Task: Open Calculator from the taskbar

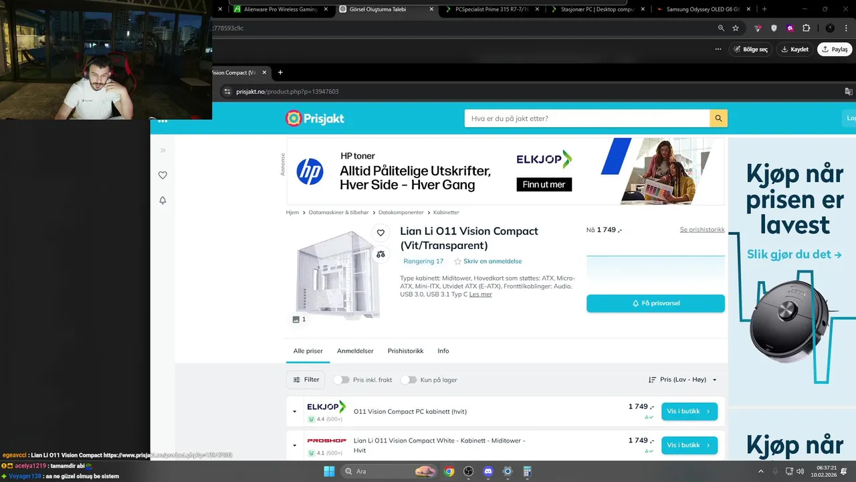Action: click(527, 471)
